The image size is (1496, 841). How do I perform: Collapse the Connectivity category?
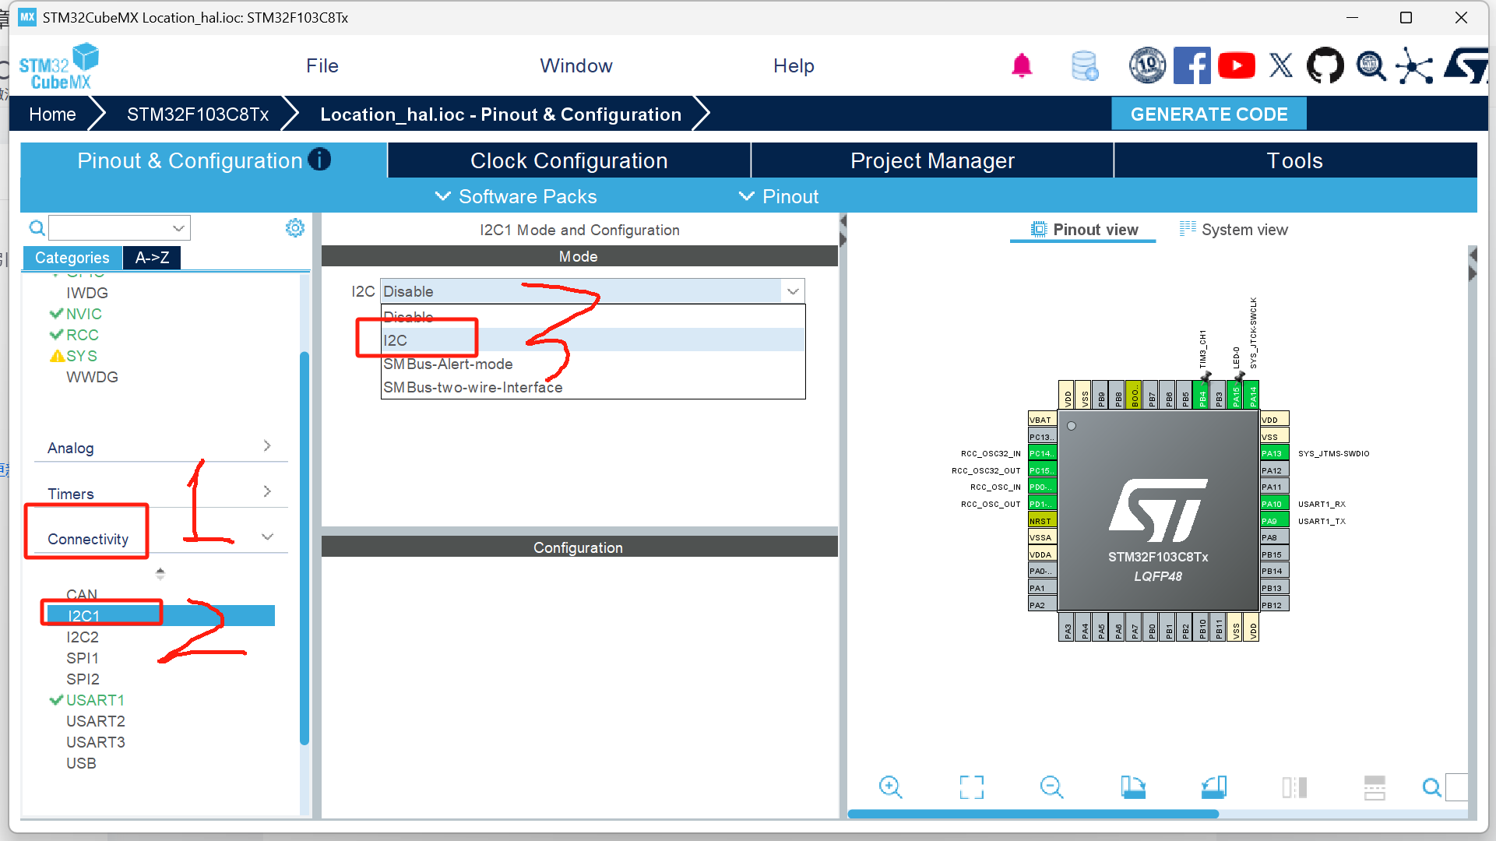267,537
